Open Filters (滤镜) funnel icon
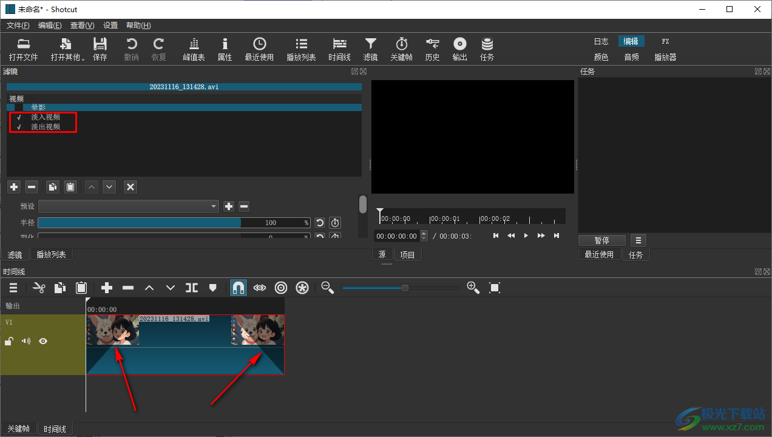772x437 pixels. coord(370,49)
